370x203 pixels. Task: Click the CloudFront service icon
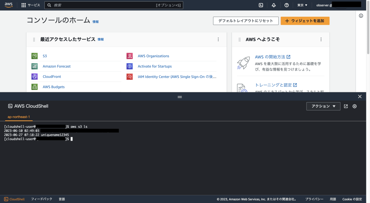click(x=35, y=77)
